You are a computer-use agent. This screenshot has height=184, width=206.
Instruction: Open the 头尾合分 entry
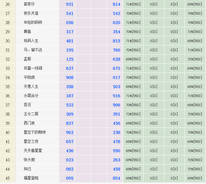pyautogui.click(x=31, y=96)
